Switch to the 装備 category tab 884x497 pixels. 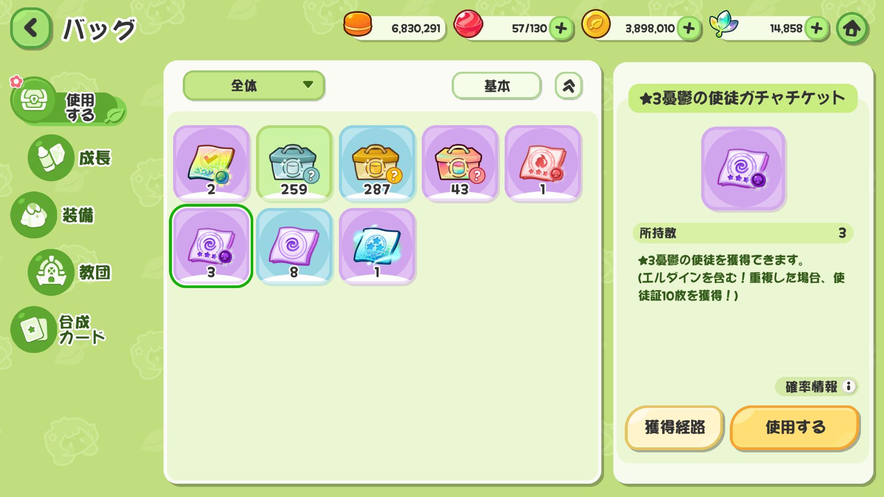[54, 215]
